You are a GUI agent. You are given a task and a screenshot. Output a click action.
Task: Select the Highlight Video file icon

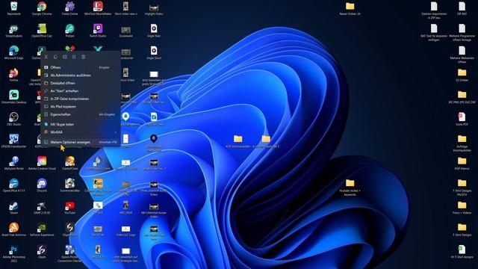pyautogui.click(x=154, y=8)
